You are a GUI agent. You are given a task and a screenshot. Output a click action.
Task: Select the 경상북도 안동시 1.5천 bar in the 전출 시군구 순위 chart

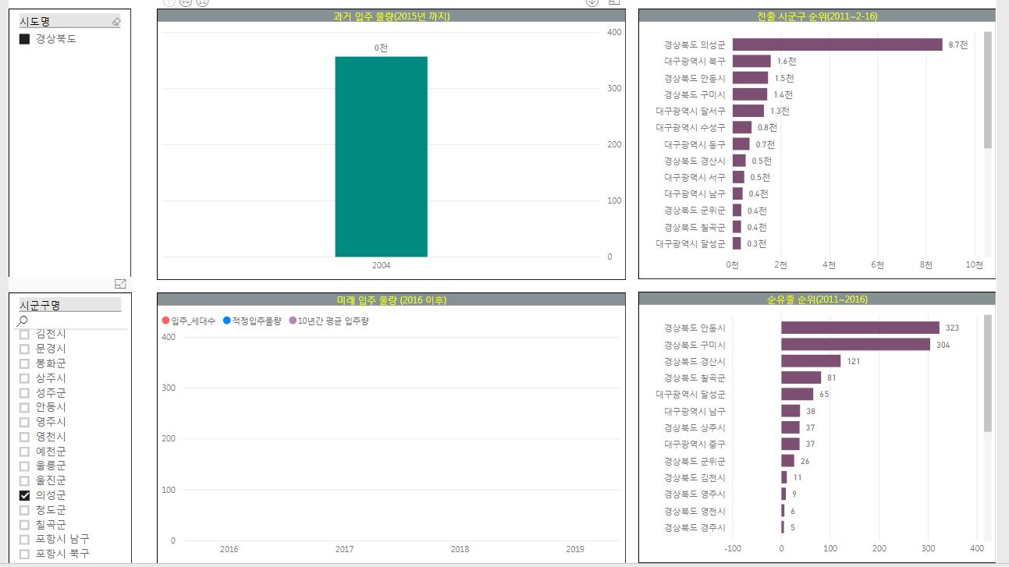click(751, 78)
